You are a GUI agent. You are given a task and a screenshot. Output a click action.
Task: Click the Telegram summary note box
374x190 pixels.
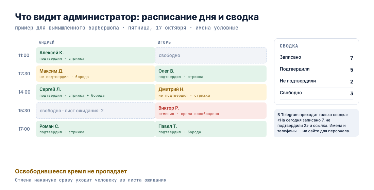pos(316,123)
